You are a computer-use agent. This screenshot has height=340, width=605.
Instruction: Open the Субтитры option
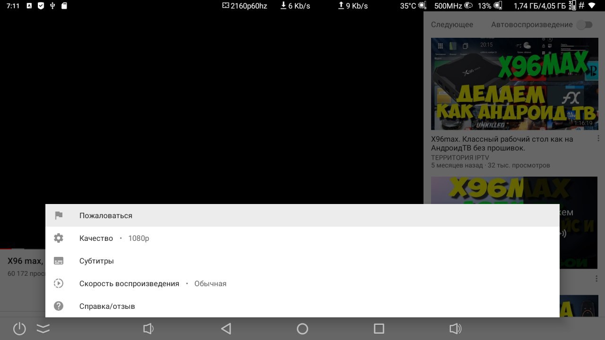click(302, 261)
